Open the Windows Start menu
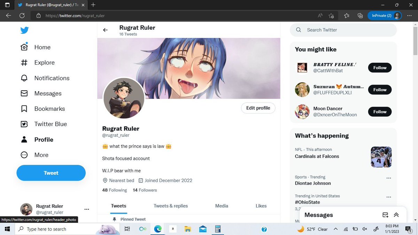The height and width of the screenshot is (235, 418). coord(7,229)
